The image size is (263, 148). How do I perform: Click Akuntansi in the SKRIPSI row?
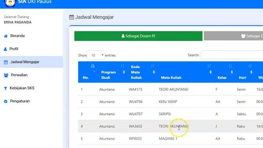point(107,114)
